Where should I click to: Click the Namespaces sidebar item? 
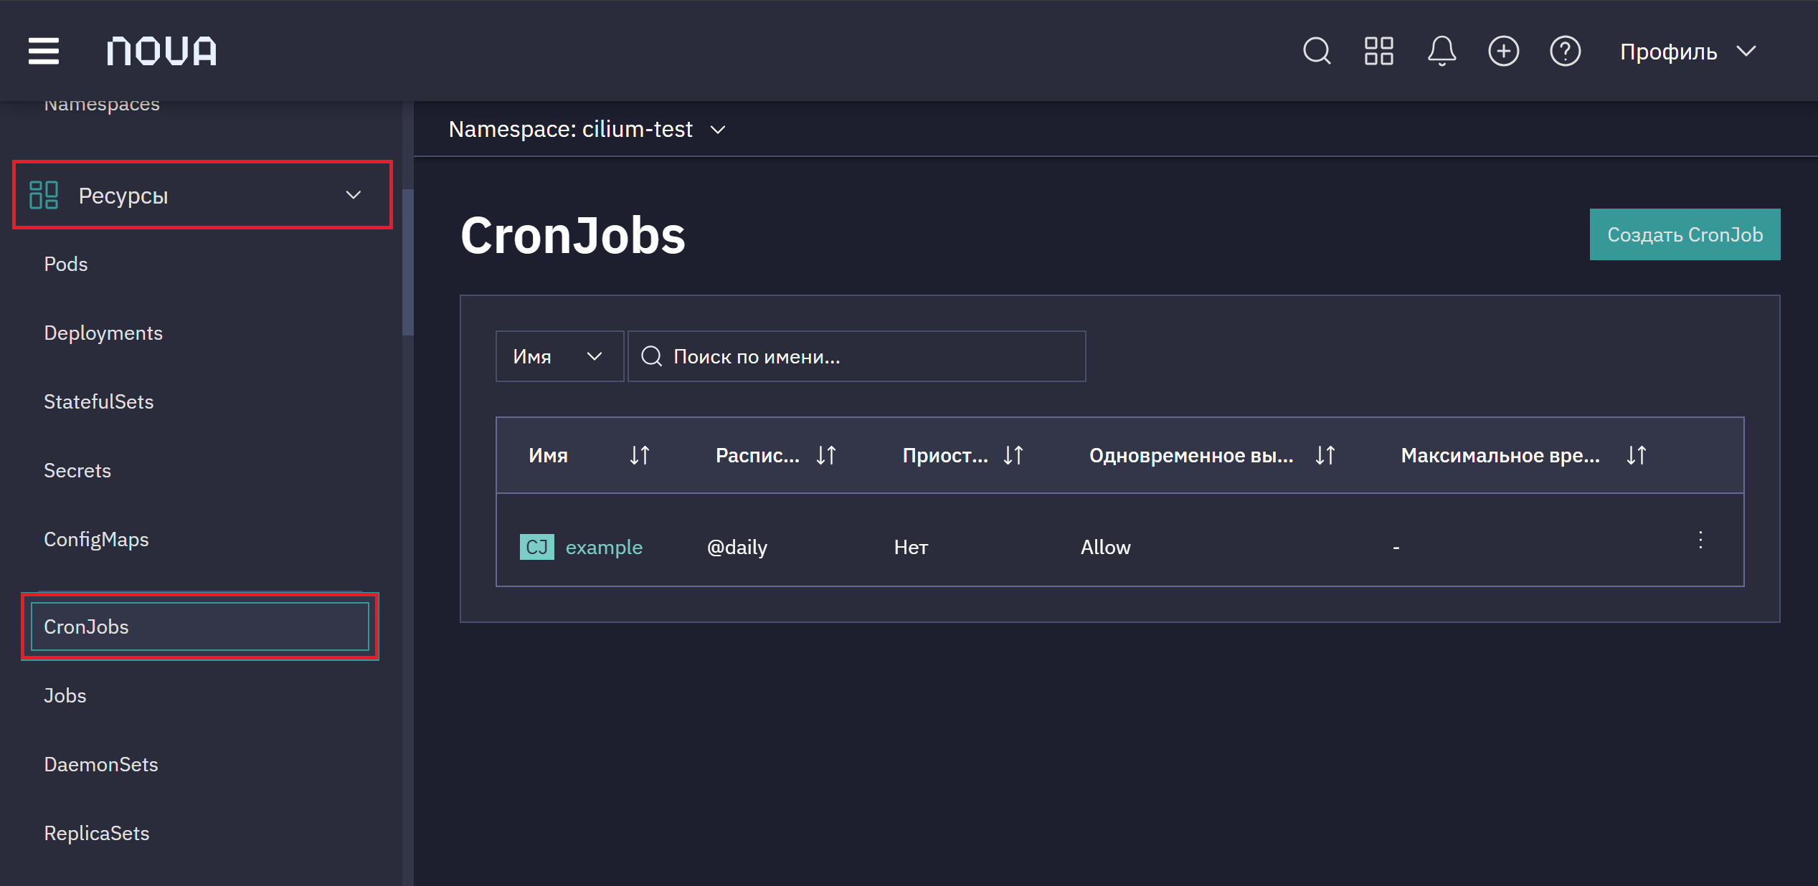[x=102, y=105]
